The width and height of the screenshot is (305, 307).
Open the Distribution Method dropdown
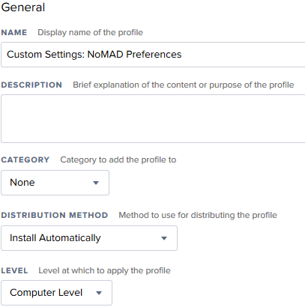click(89, 238)
